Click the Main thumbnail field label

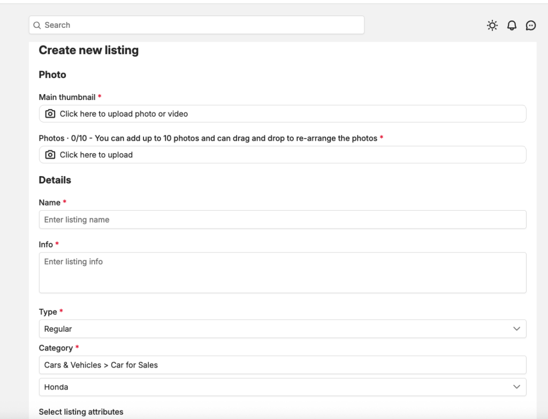point(67,97)
